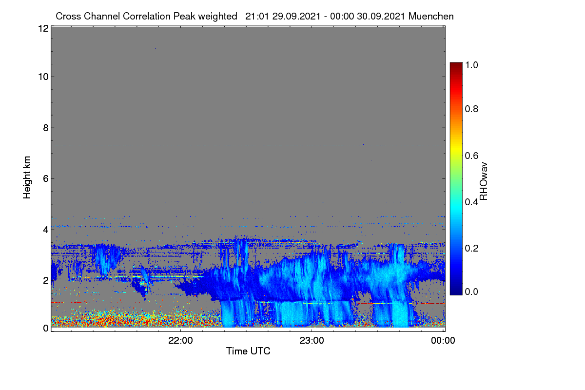Click the height tick label 12

tap(43, 28)
